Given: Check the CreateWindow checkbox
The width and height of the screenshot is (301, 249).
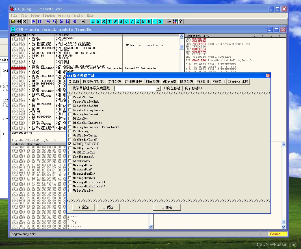Looking at the screenshot, I should pos(70,97).
